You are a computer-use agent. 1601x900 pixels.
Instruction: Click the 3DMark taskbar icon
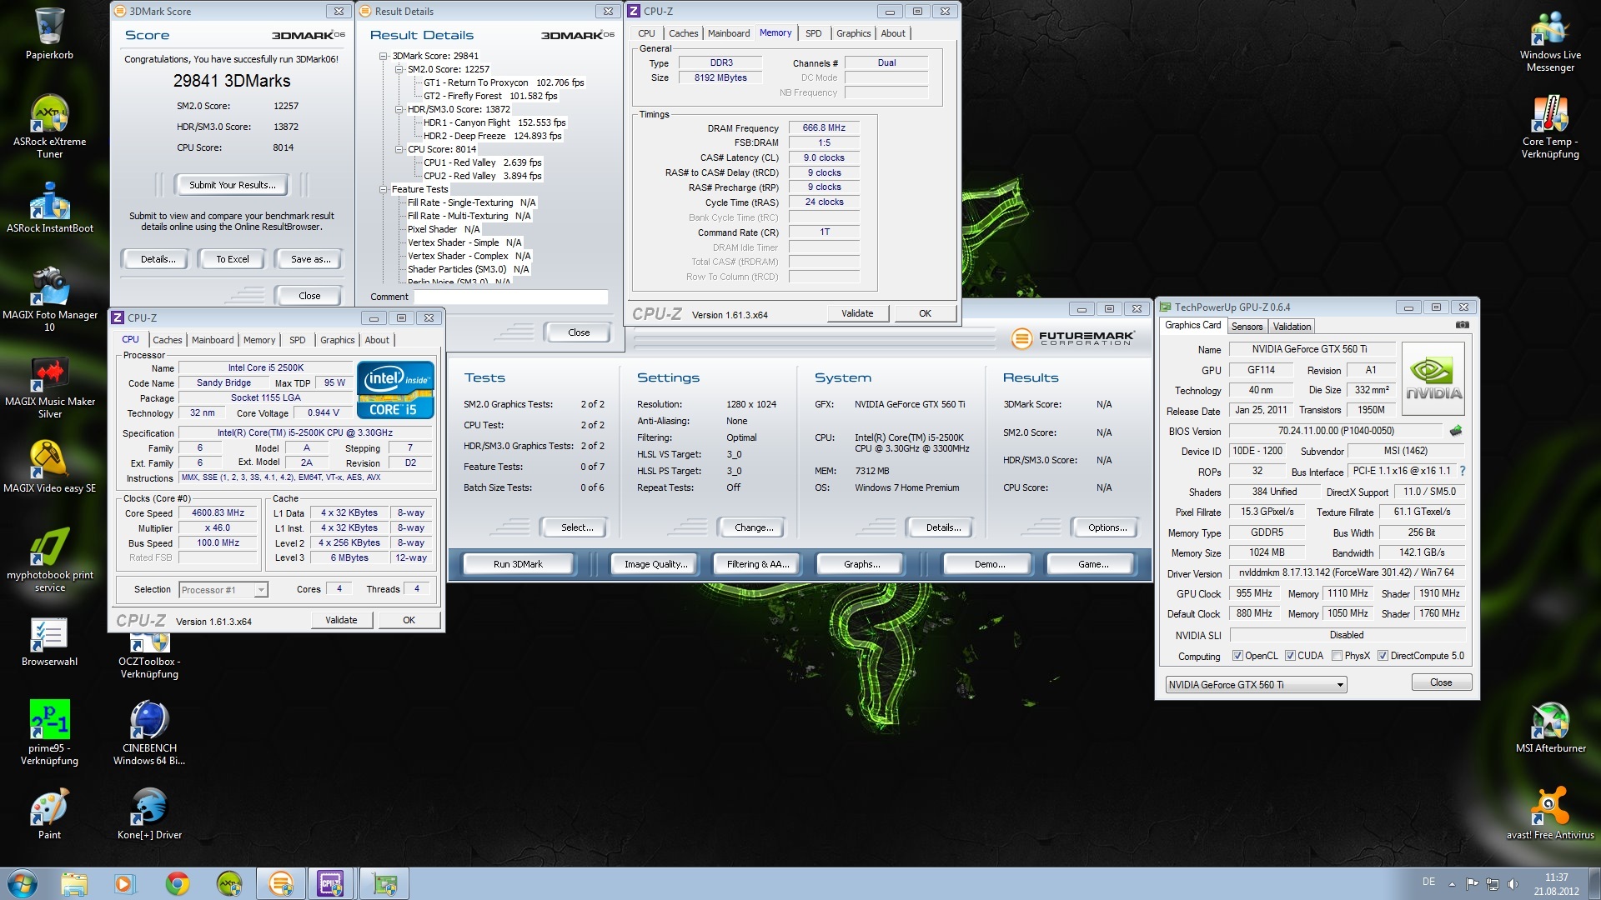[x=281, y=883]
